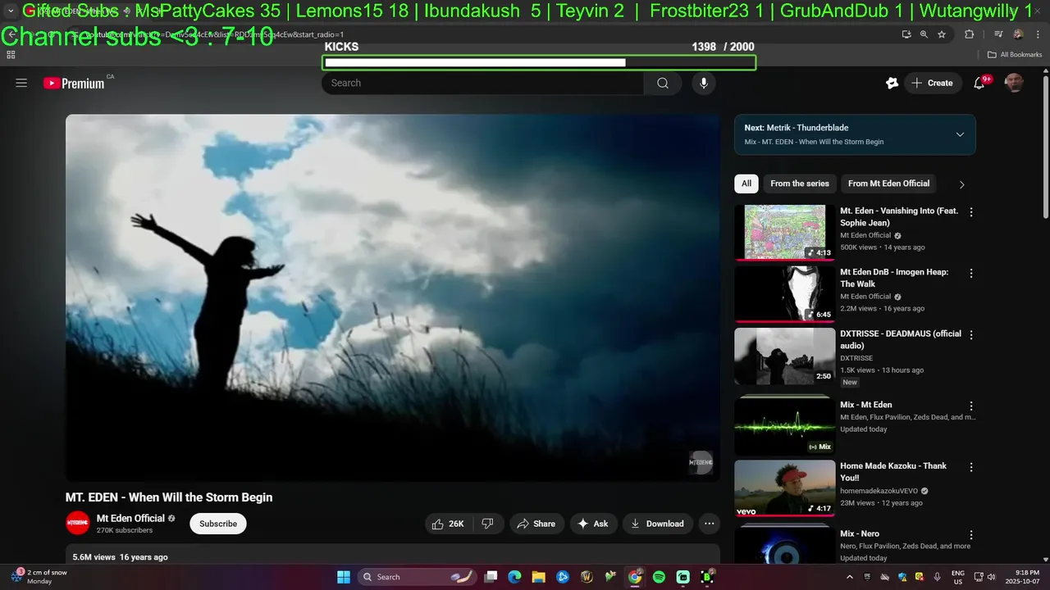Show more filter chips with right chevron
The height and width of the screenshot is (590, 1050).
(961, 184)
